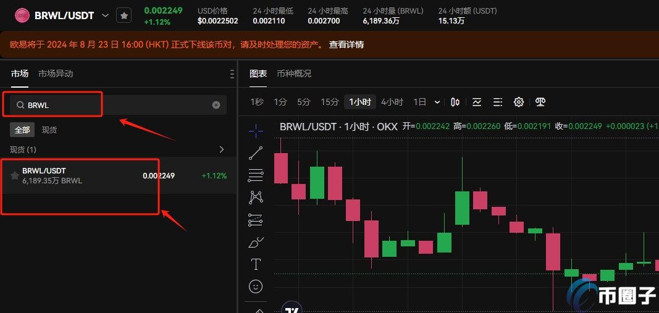The width and height of the screenshot is (659, 313).
Task: Open the market panel options menu icon
Action: pyautogui.click(x=232, y=74)
